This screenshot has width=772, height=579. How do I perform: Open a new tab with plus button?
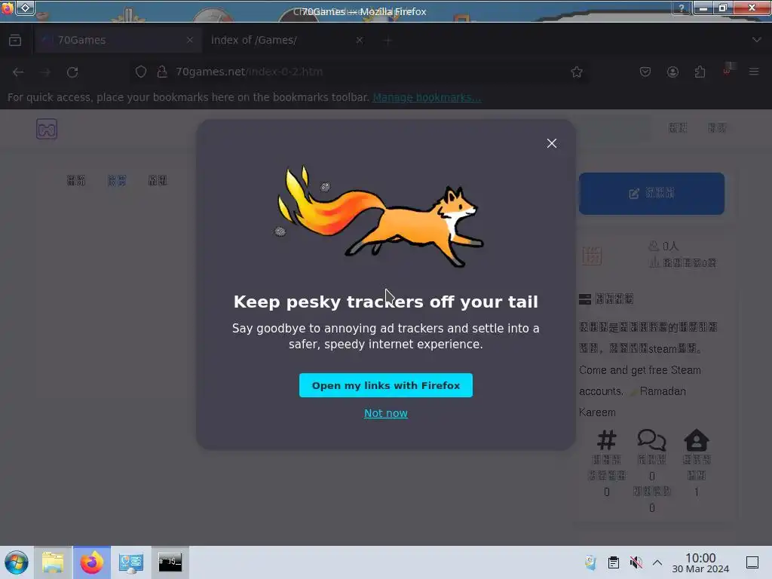388,41
